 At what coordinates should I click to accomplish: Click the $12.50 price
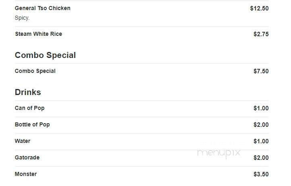click(259, 8)
